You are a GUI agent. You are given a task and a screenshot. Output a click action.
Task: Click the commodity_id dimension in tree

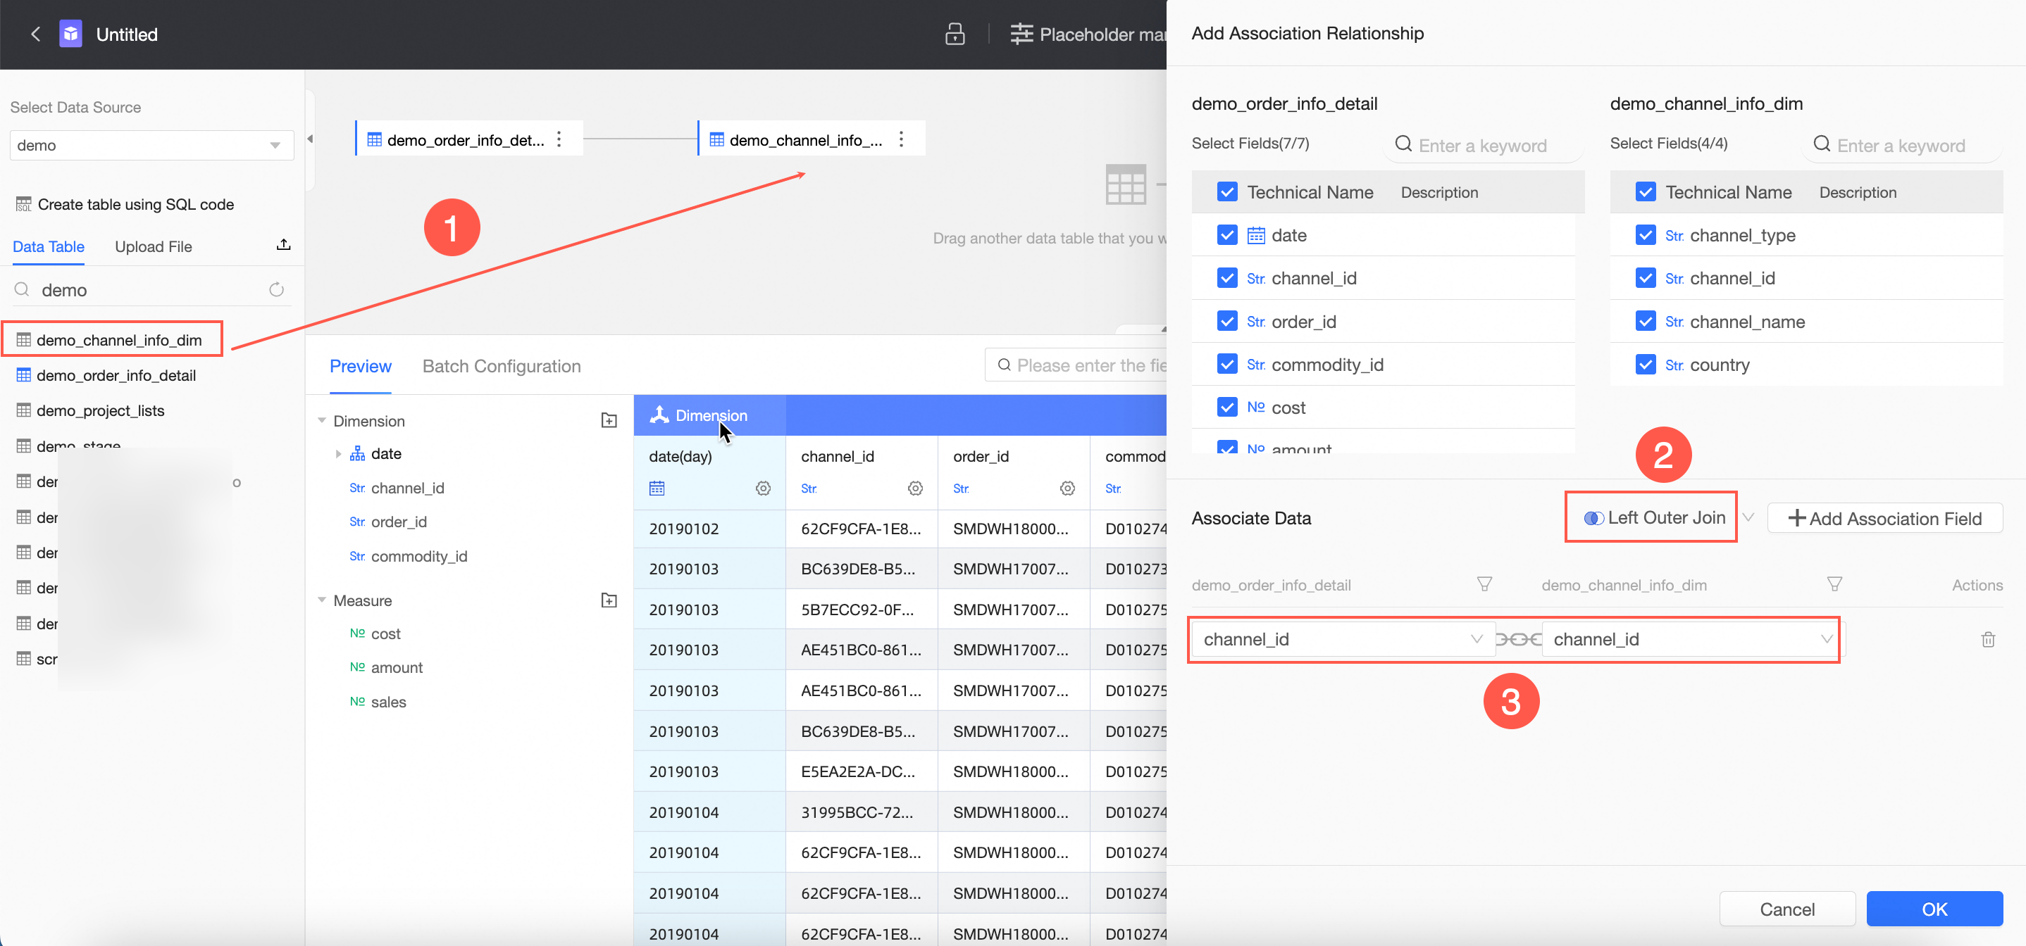419,556
